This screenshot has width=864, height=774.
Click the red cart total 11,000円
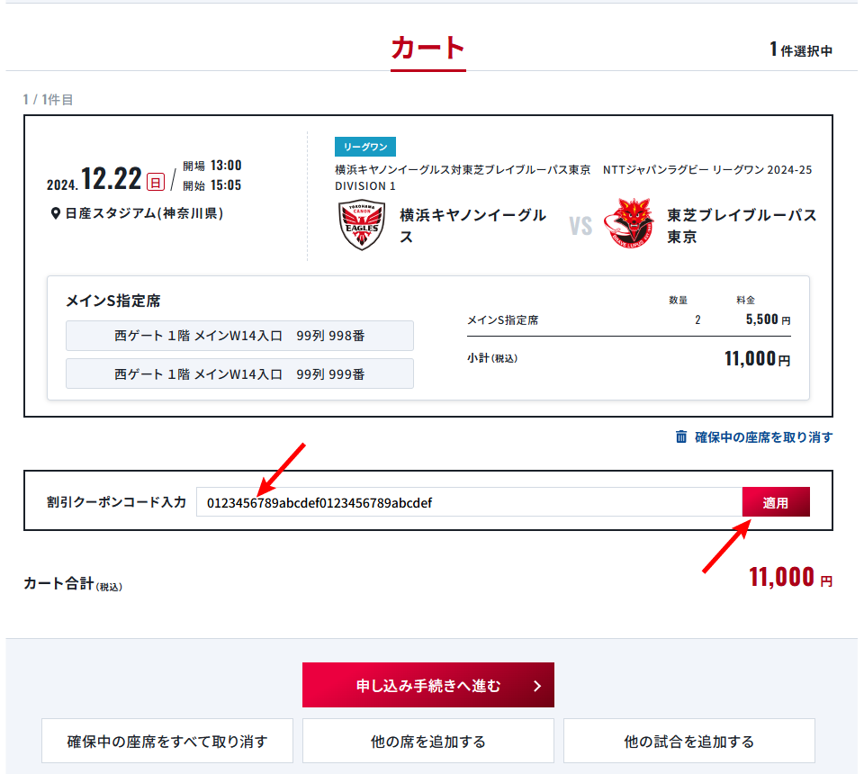(791, 577)
